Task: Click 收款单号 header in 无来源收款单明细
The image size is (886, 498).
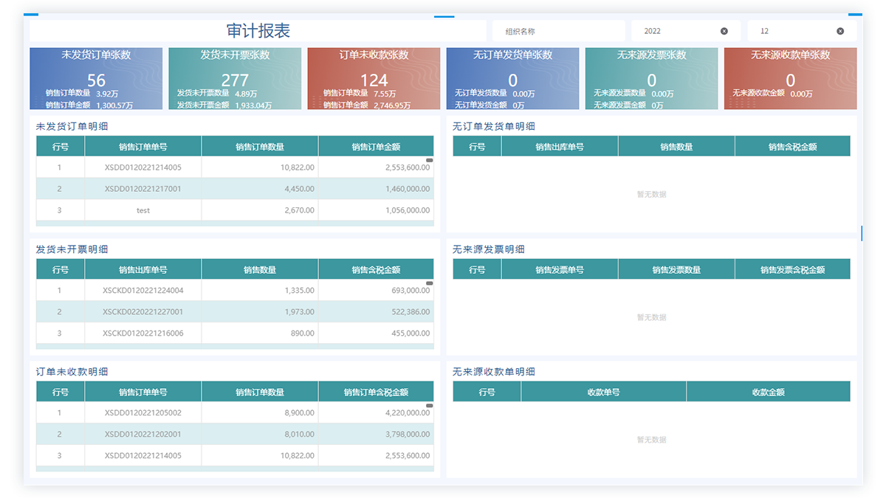Action: pos(603,392)
